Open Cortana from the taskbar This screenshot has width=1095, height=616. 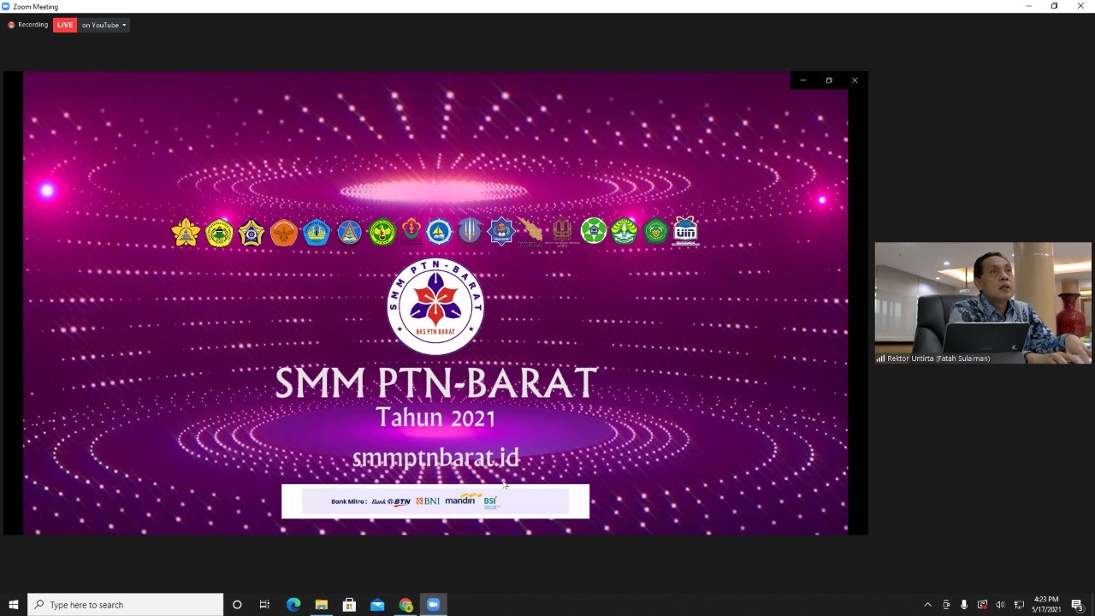[x=237, y=605]
